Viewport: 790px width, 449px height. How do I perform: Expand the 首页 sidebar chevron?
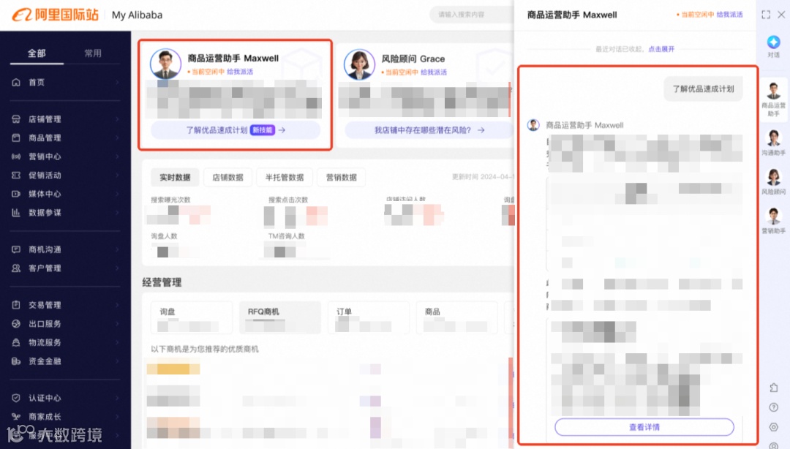point(117,82)
